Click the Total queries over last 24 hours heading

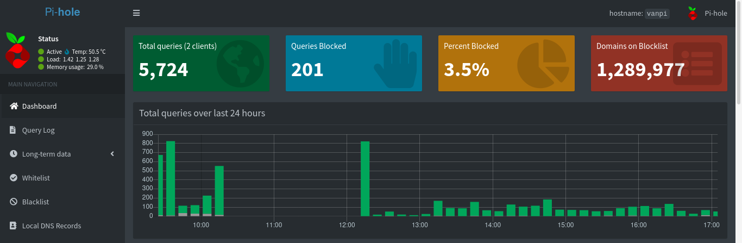(x=202, y=113)
